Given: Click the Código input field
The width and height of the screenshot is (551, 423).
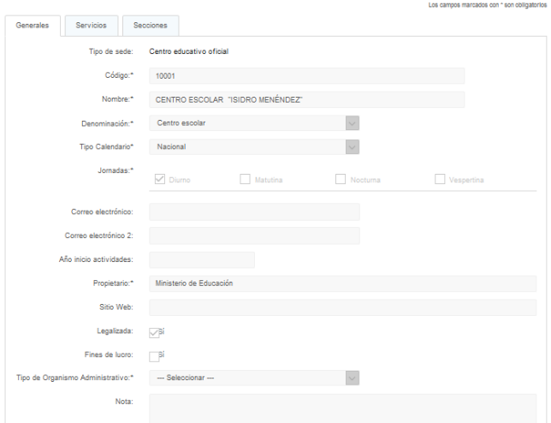Looking at the screenshot, I should coord(306,76).
